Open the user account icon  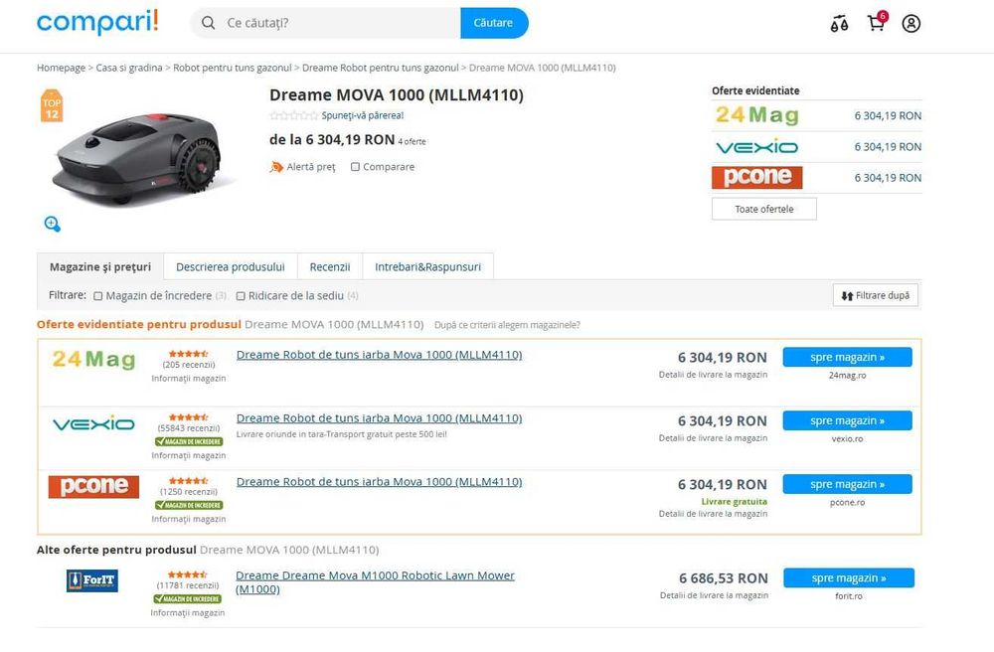pos(911,24)
